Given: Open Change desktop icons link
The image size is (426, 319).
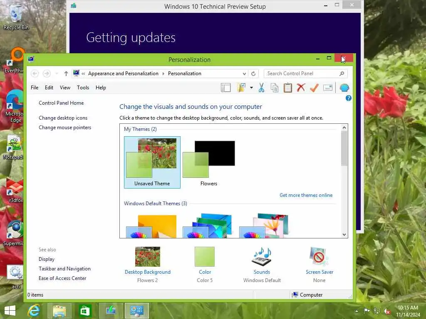Looking at the screenshot, I should coord(63,118).
